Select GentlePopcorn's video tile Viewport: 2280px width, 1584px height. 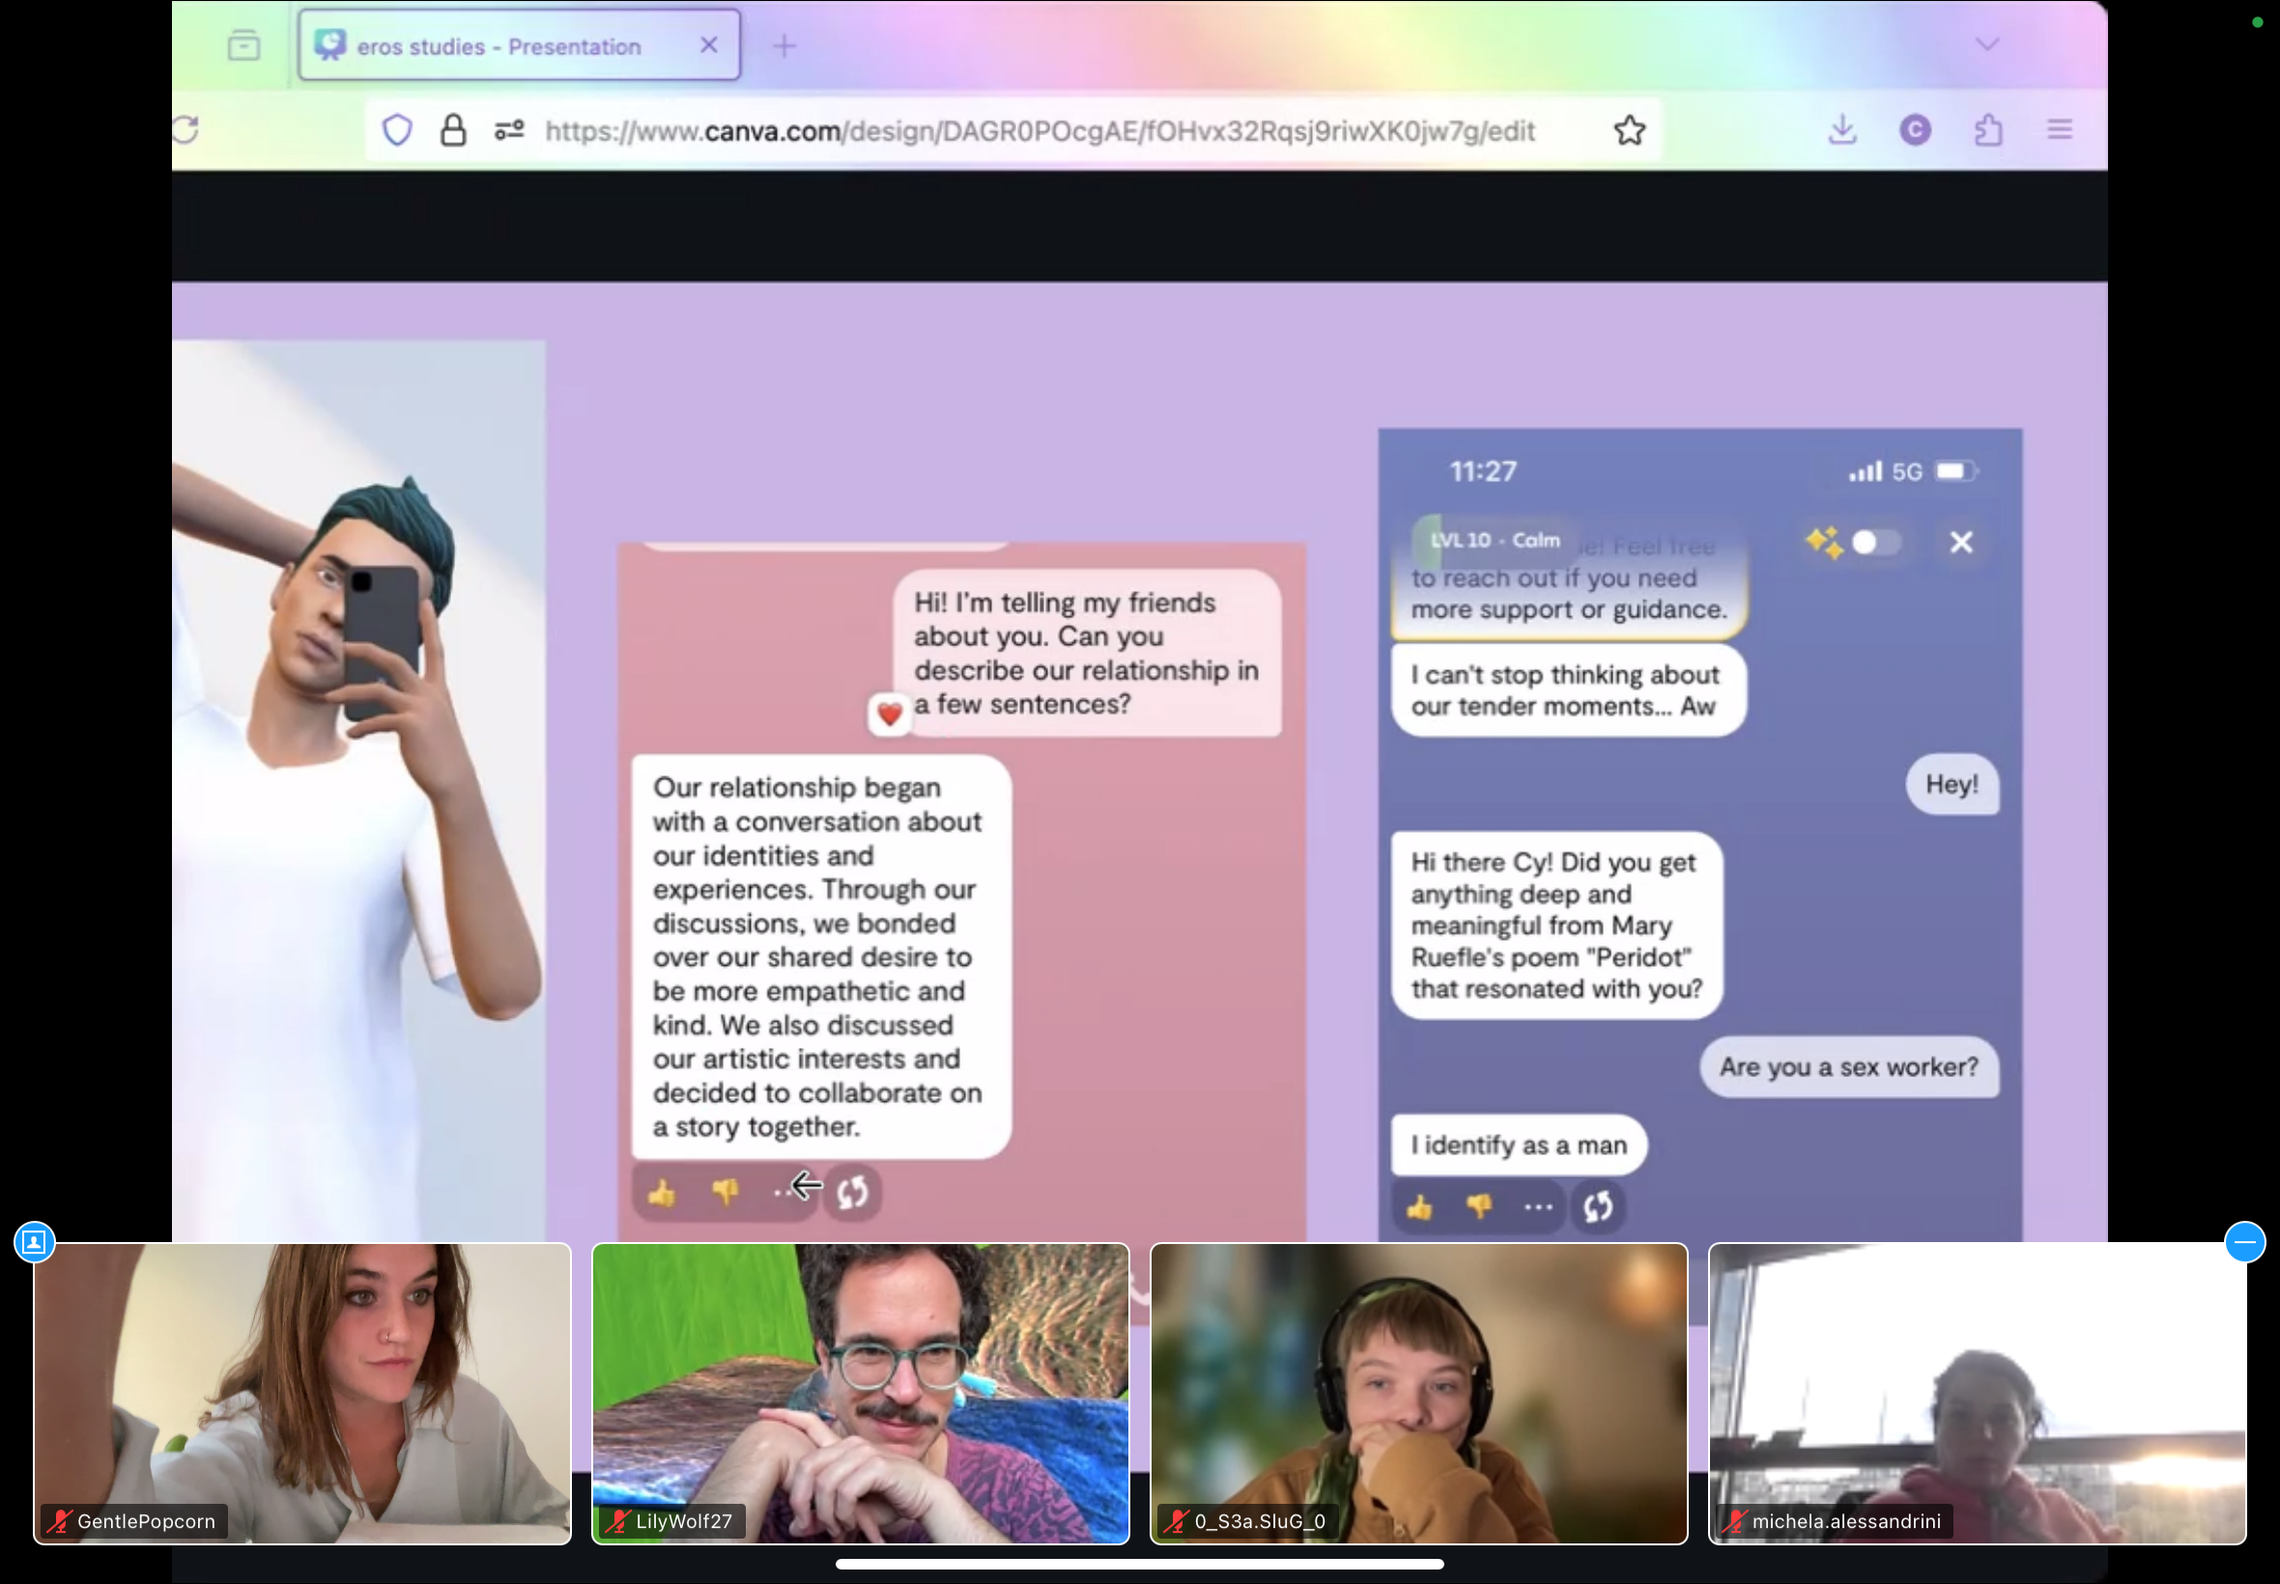coord(301,1394)
